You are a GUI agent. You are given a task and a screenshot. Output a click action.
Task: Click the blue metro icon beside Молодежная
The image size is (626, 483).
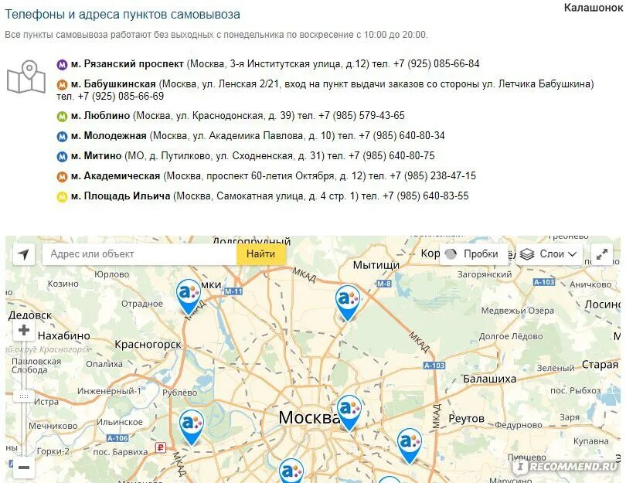point(62,137)
